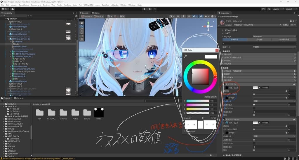
Task: Click the shader Edit button
Action: tap(286, 25)
